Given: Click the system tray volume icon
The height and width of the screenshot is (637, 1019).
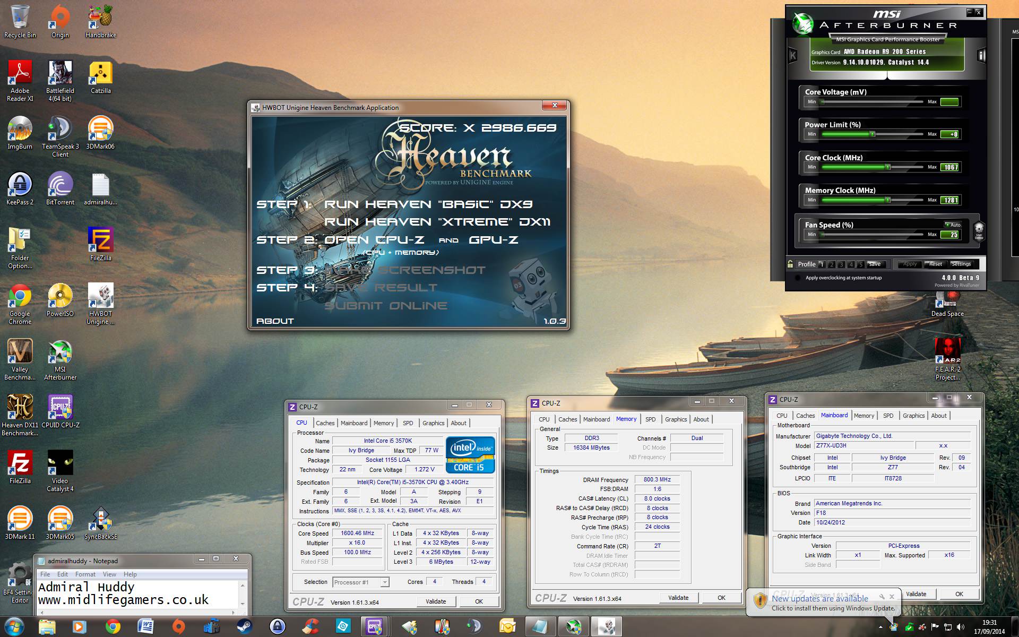Looking at the screenshot, I should coord(960,627).
